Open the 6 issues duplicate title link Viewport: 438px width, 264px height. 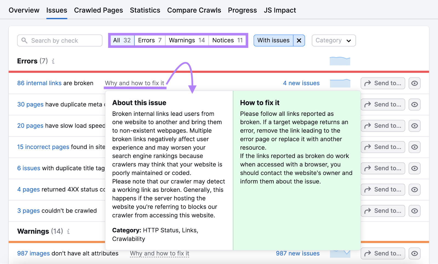click(29, 168)
